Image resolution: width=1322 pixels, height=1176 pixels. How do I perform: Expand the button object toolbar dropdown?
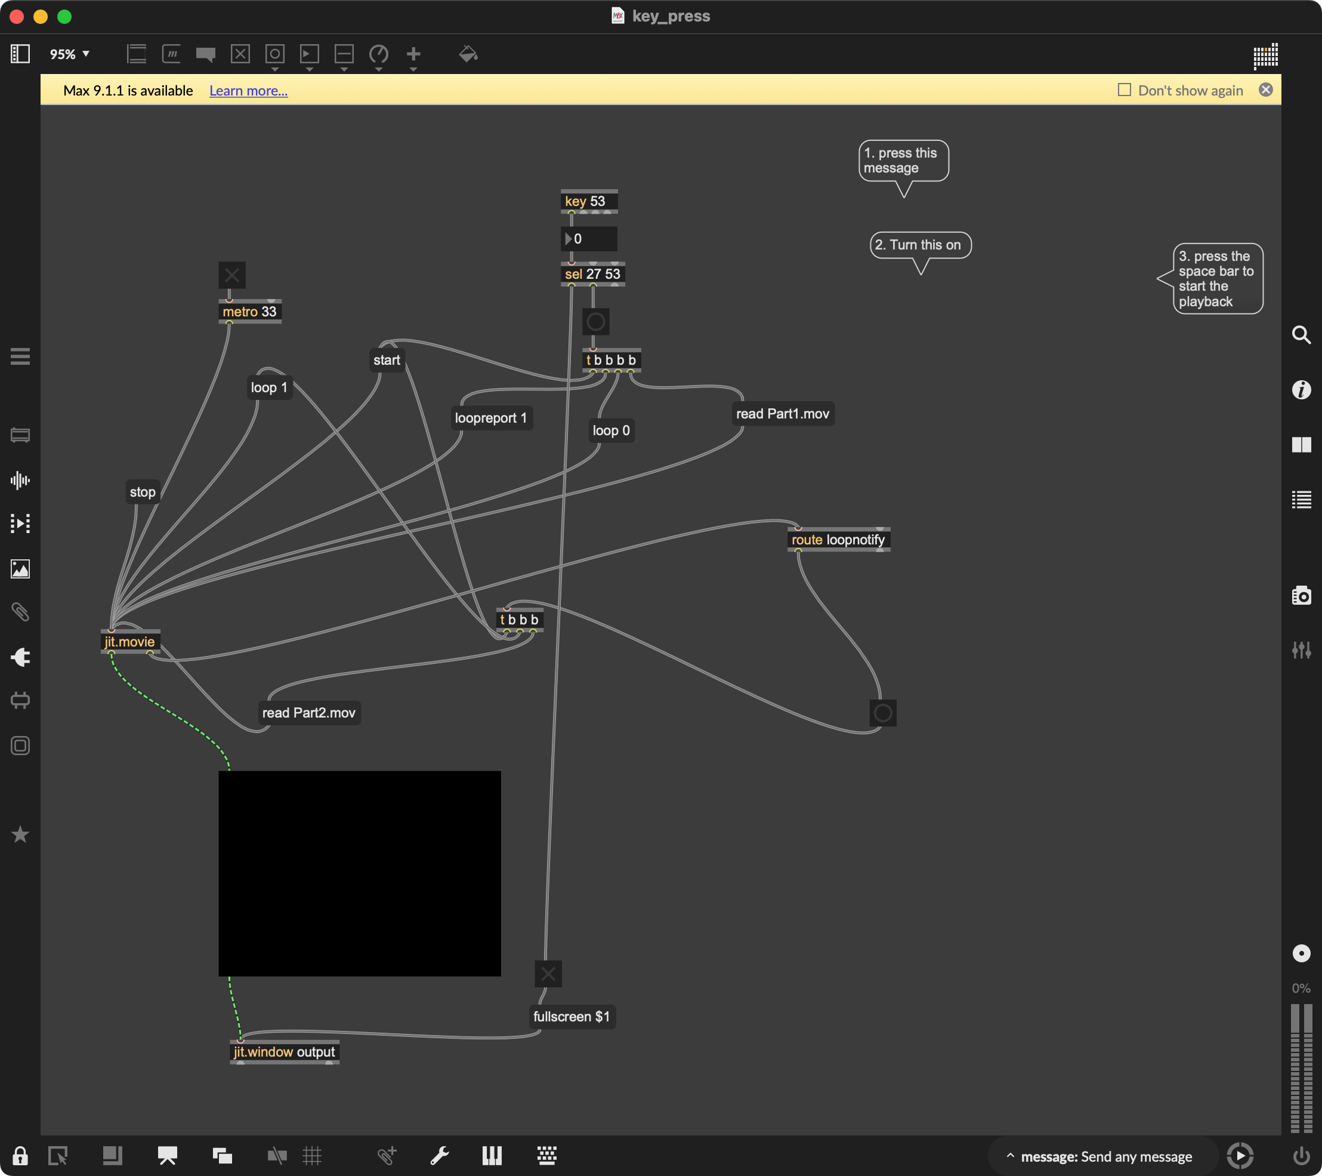275,69
